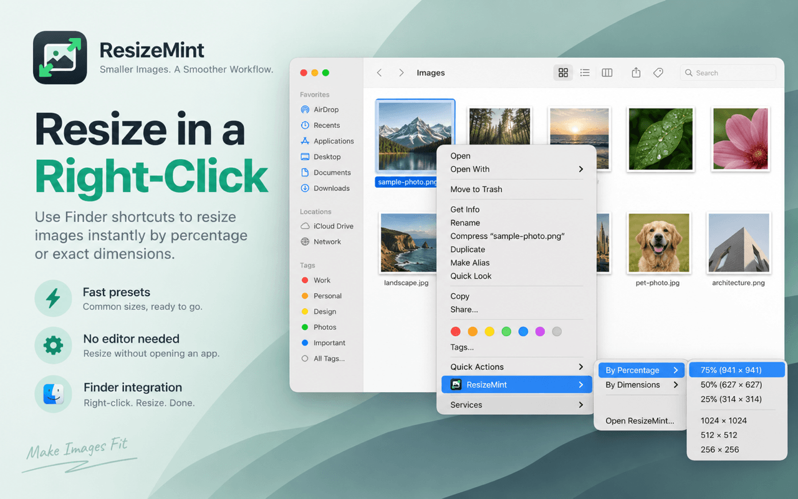Go forward with Finder forward arrow
The width and height of the screenshot is (798, 499).
click(x=401, y=73)
